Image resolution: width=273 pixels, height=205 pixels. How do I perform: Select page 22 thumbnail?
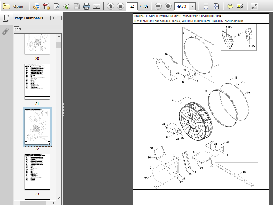(37, 127)
